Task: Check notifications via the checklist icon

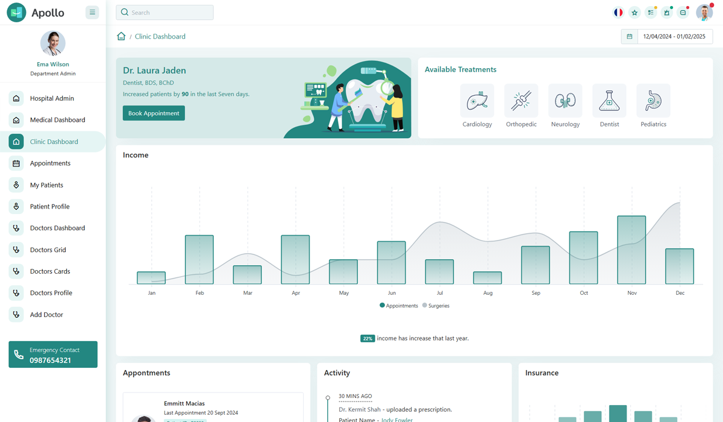Action: pos(651,12)
